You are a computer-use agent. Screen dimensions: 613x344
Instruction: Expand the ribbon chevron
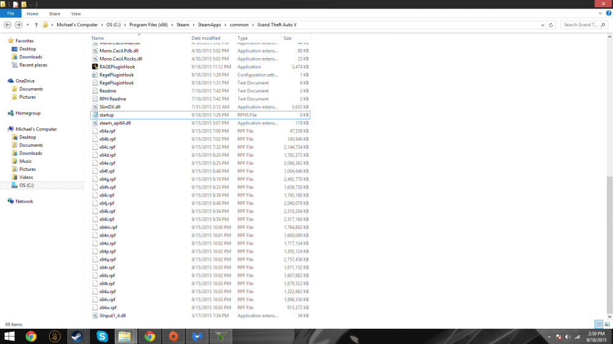[600, 13]
